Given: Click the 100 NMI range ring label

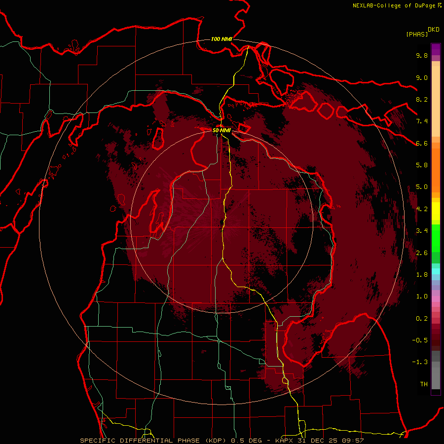Looking at the screenshot, I should (222, 39).
